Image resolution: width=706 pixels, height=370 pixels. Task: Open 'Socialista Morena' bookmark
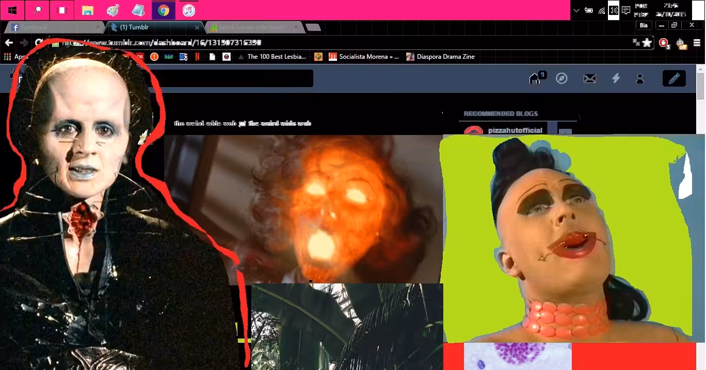(364, 57)
